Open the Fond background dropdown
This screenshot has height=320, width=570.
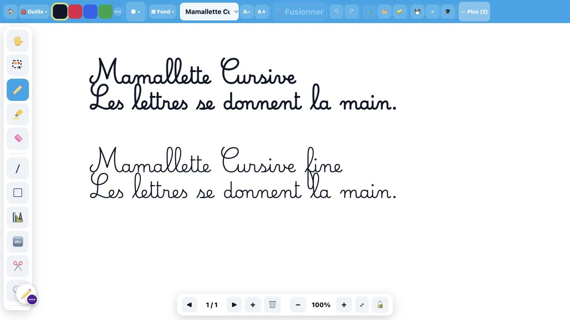[163, 12]
